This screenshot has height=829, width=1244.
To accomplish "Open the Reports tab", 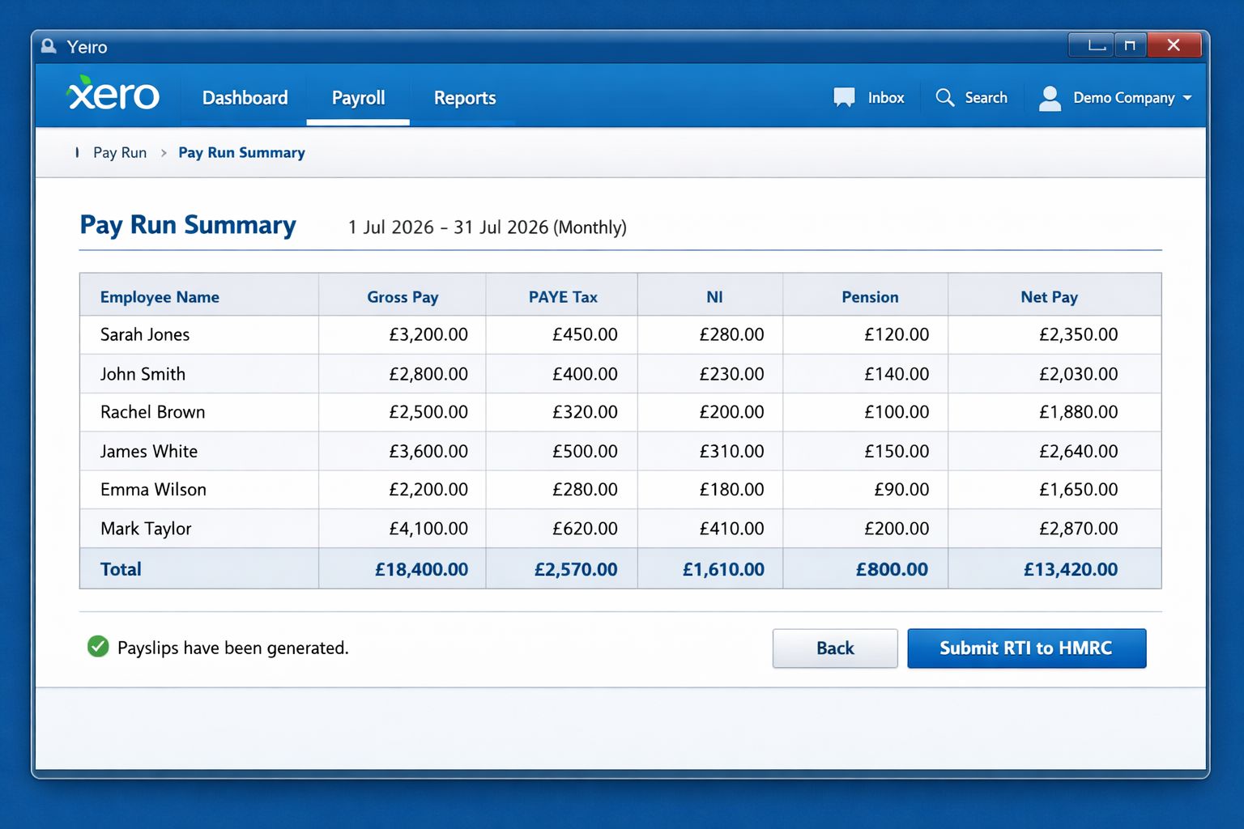I will 465,98.
